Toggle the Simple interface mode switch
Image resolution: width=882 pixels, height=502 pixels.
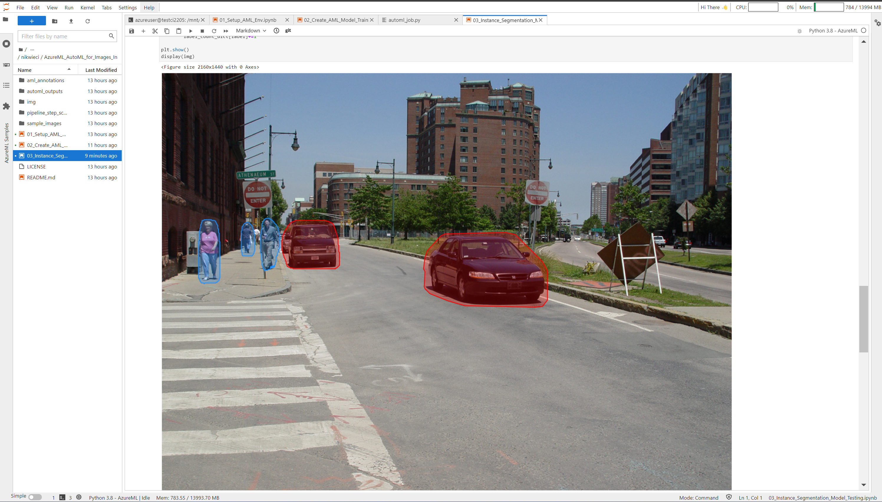point(35,497)
